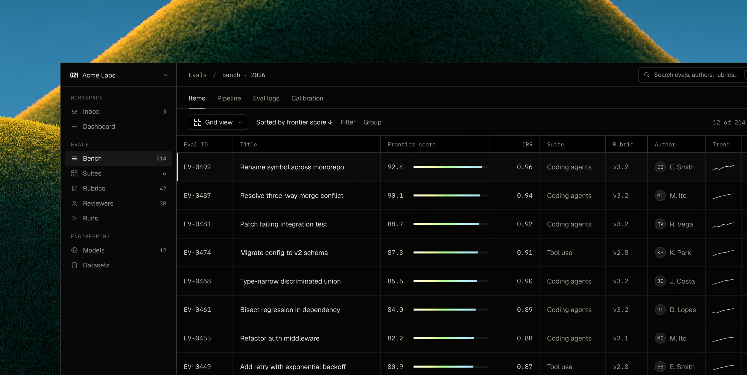This screenshot has width=747, height=375.
Task: Click the RV avatar for R. Vega
Action: pos(660,224)
